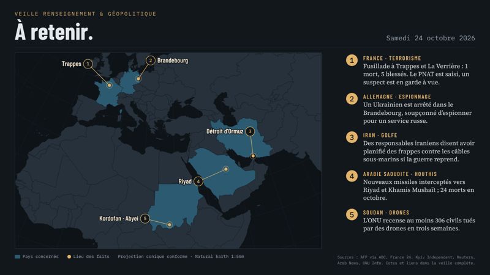
Task: Click the 'Trappes' map label
Action: click(x=71, y=64)
